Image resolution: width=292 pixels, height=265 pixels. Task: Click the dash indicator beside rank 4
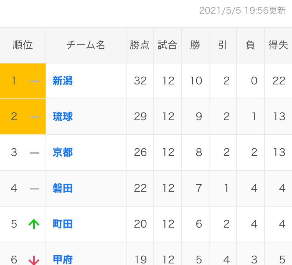(35, 189)
